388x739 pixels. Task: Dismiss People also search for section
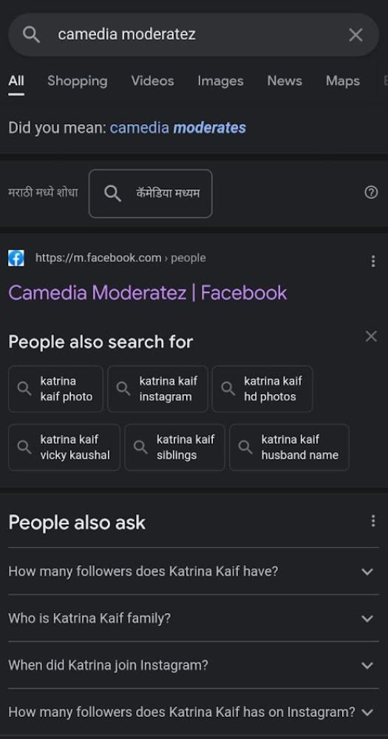371,336
